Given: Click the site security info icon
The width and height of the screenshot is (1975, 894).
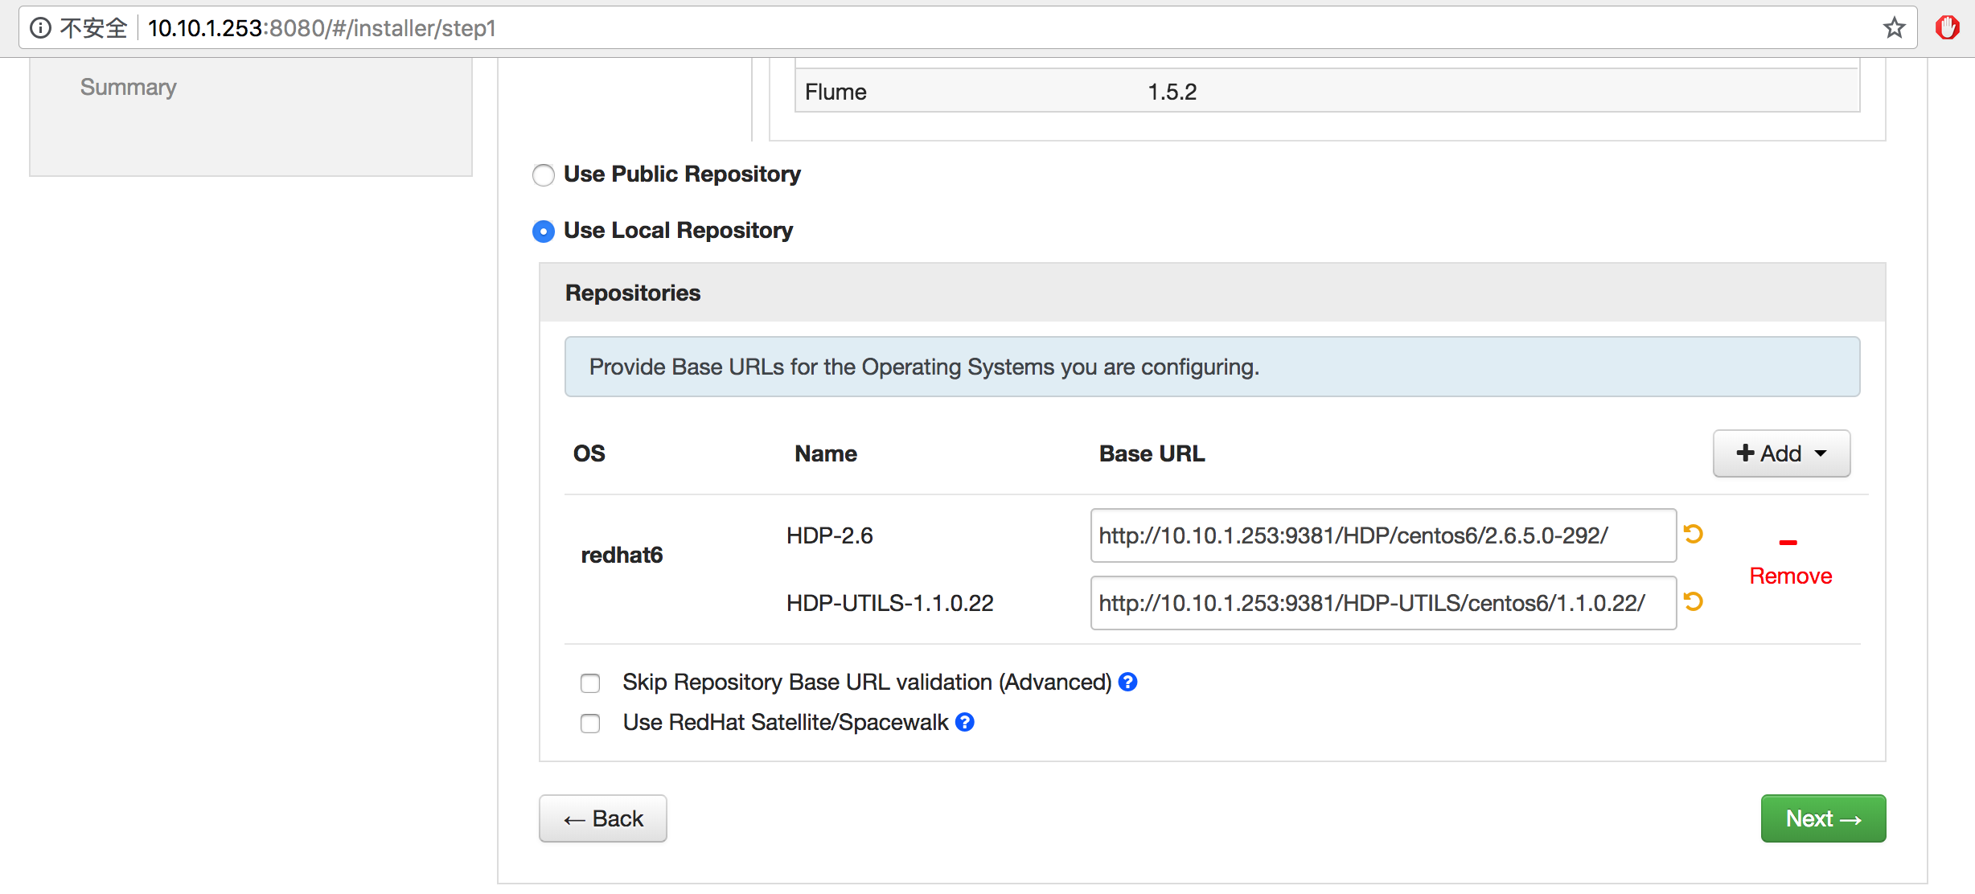Looking at the screenshot, I should point(40,28).
